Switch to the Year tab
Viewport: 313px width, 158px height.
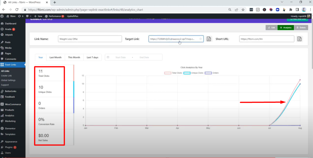pyautogui.click(x=41, y=57)
